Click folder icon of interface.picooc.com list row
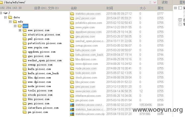Screen dimensions: 185x117 [x=72, y=96]
